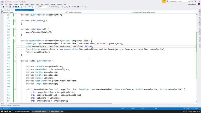
Task: Open the Hugo Cardoso account dropdown
Action: click(x=193, y=4)
